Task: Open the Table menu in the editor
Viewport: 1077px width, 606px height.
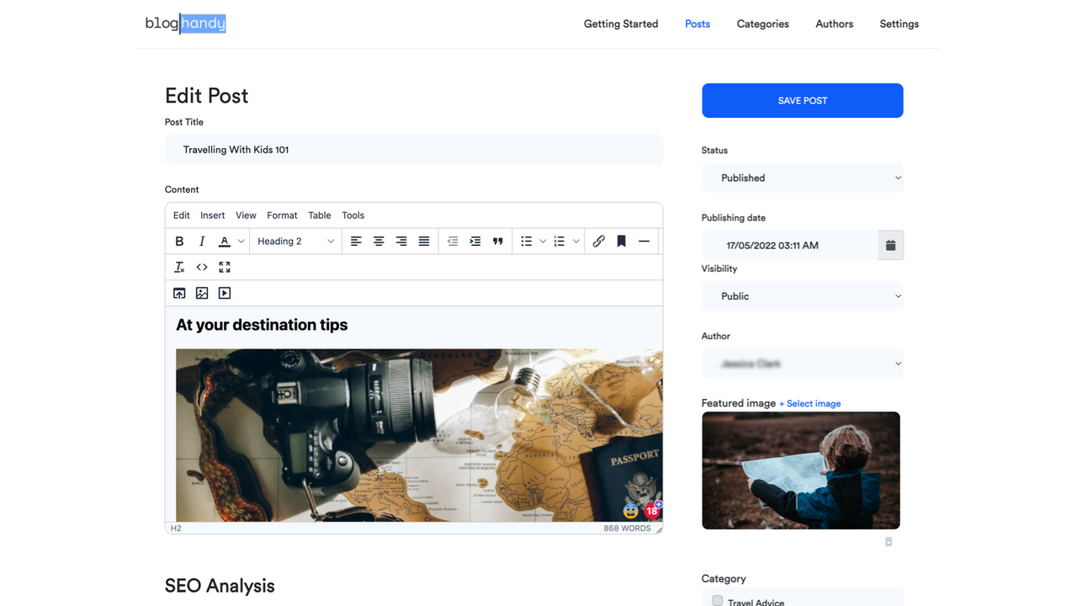Action: pyautogui.click(x=319, y=215)
